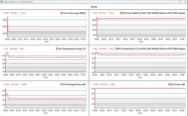
Task: Click the Core Temperatures plot line area
Action: coord(46,57)
